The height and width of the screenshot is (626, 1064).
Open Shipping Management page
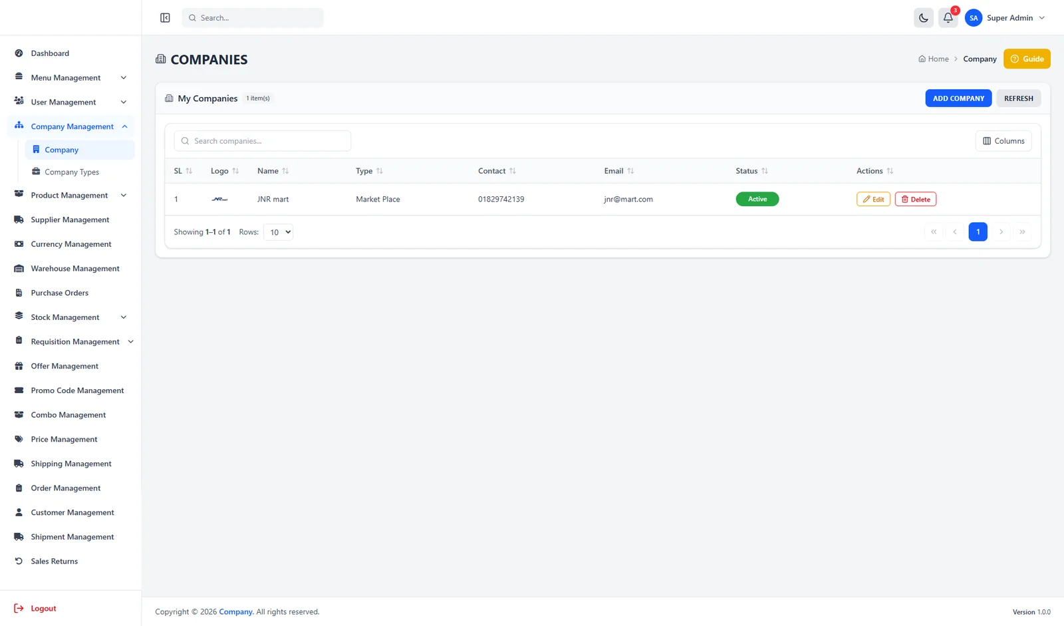(x=70, y=464)
